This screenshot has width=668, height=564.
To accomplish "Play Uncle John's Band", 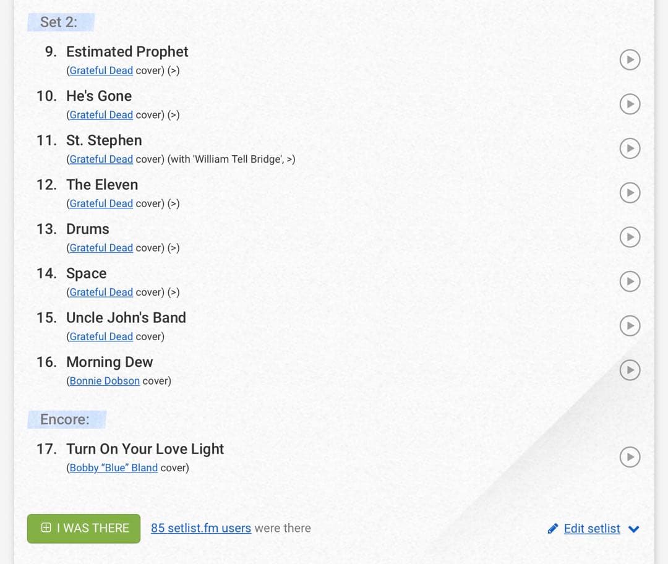I will (x=630, y=325).
